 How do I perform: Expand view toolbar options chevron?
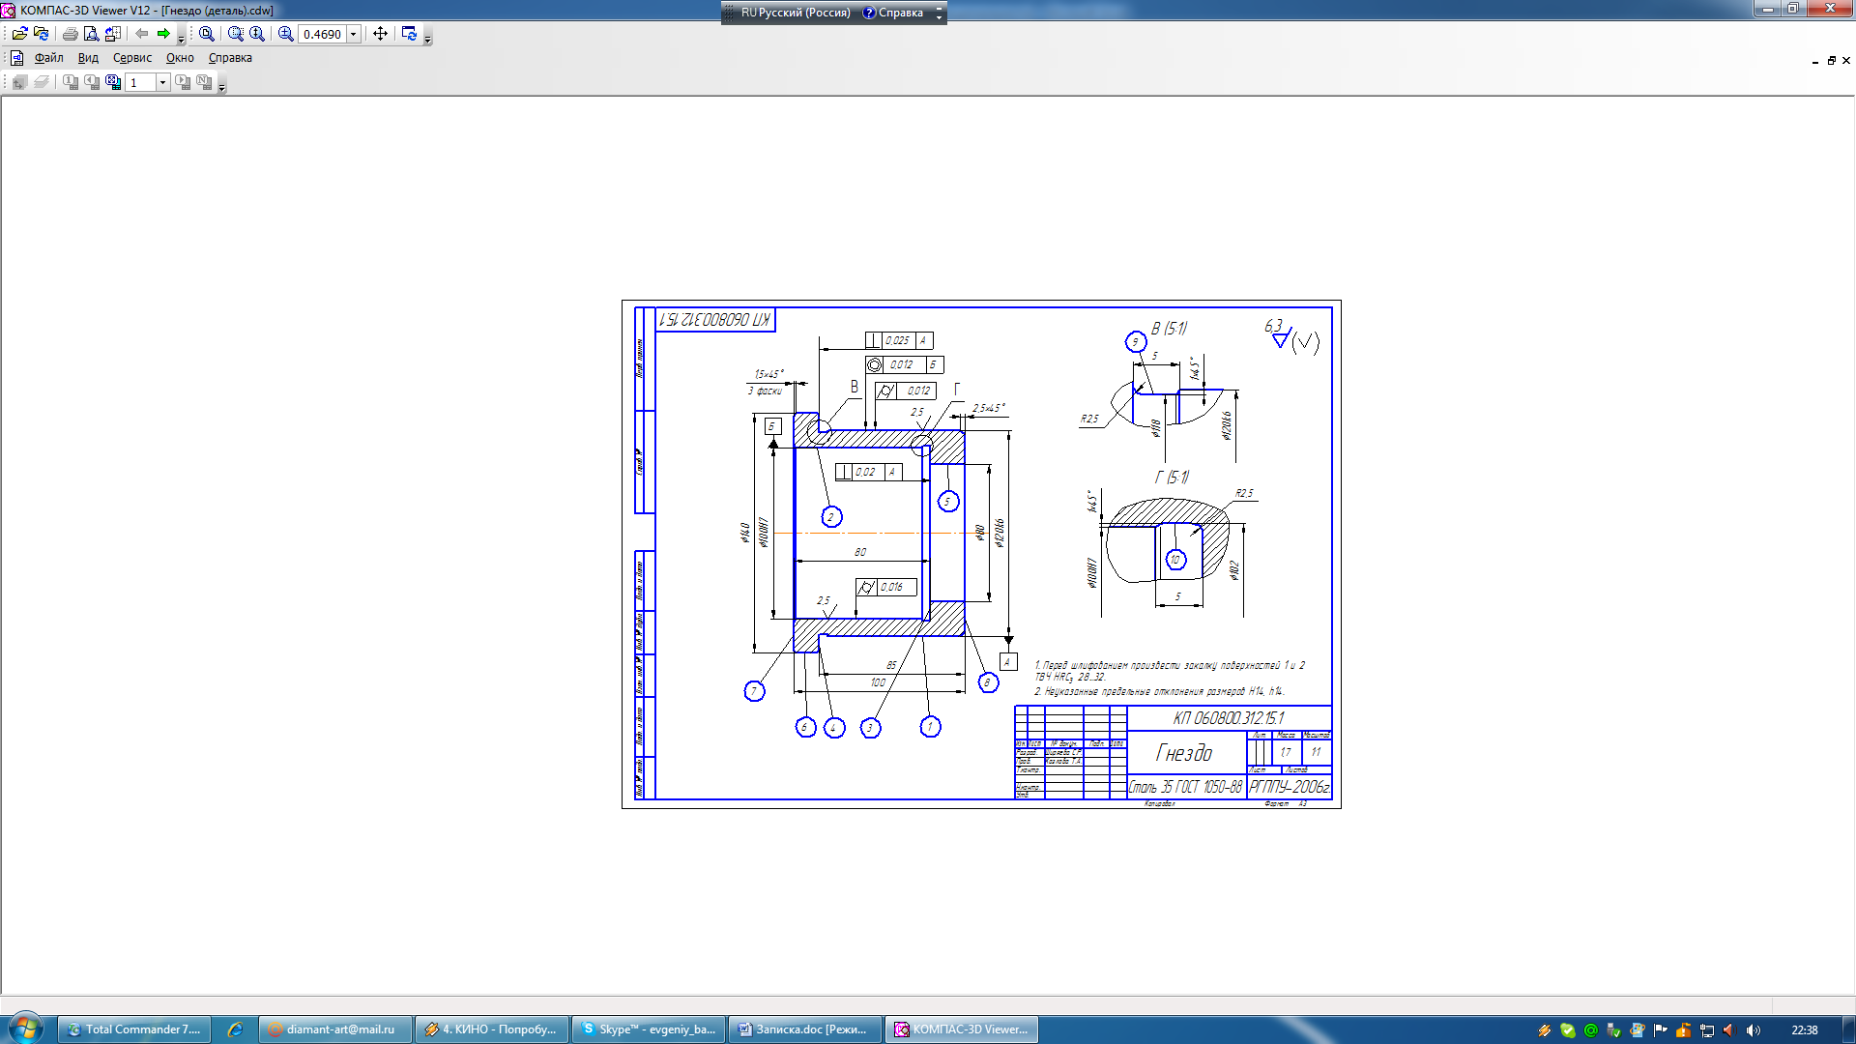tap(428, 40)
